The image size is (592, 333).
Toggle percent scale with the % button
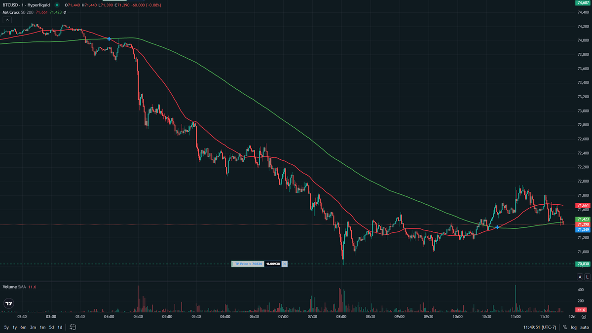click(x=565, y=327)
